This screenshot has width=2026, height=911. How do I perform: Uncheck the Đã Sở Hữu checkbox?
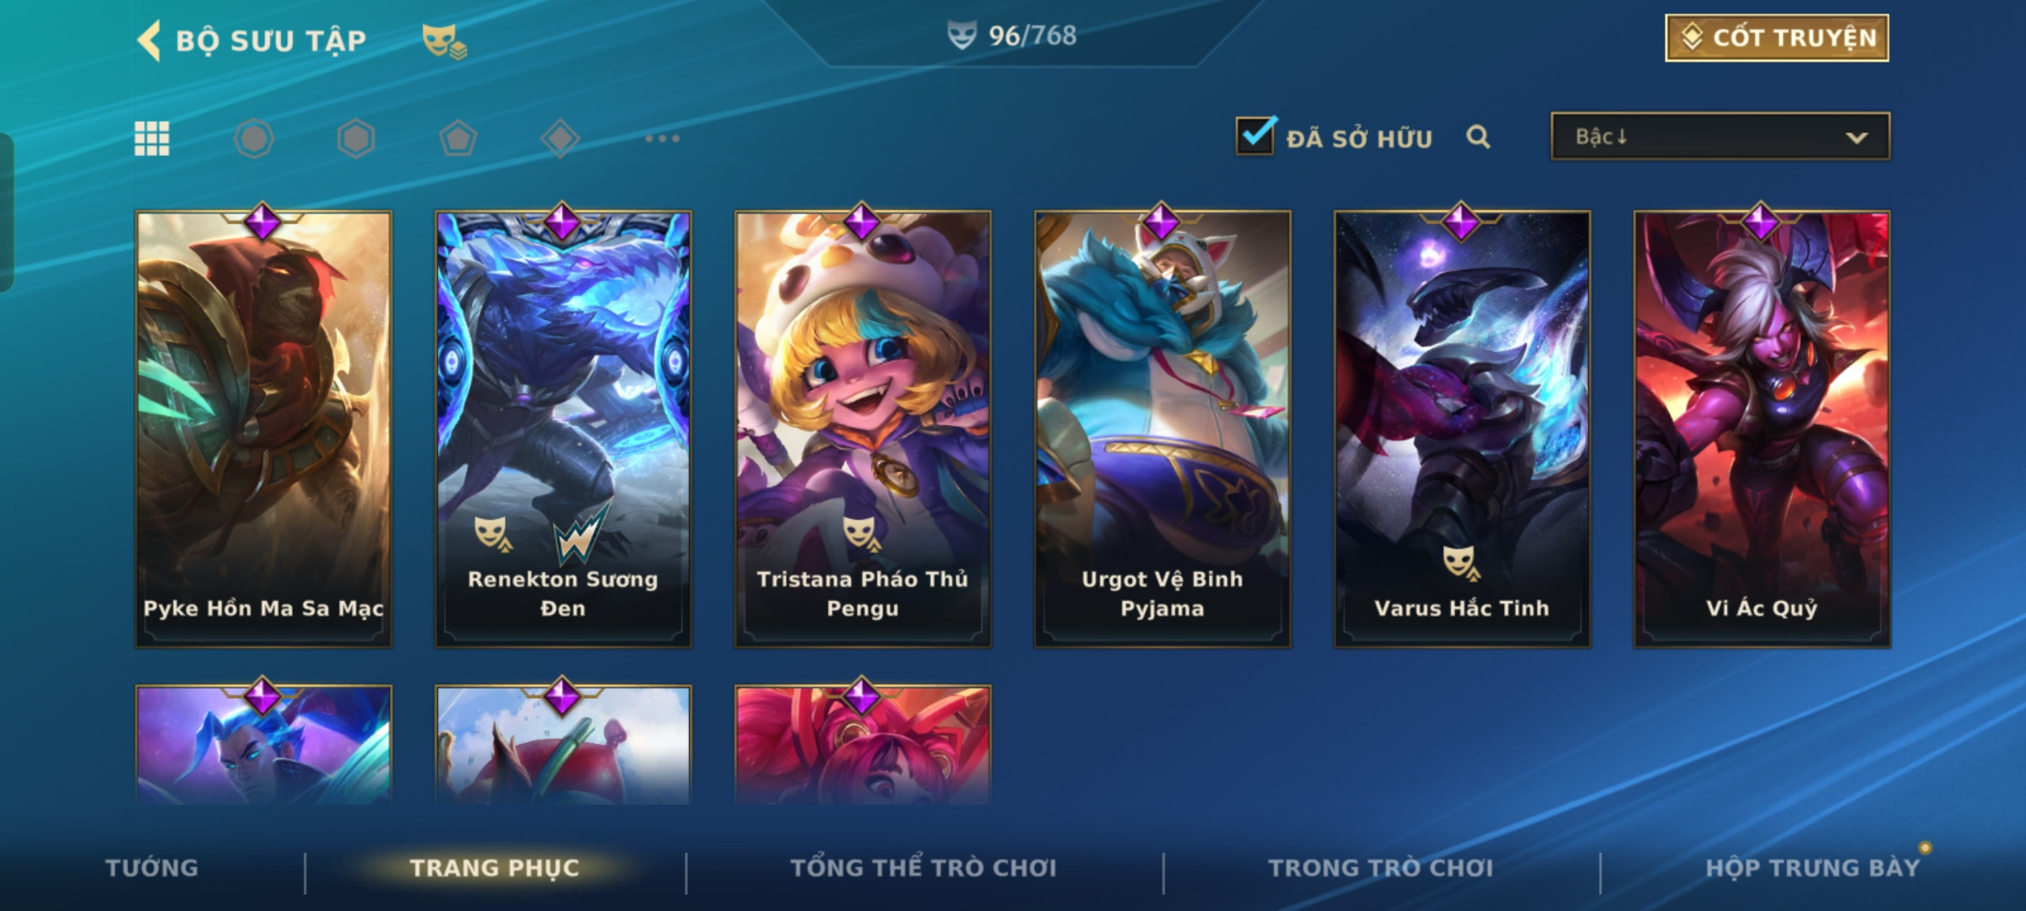coord(1255,135)
